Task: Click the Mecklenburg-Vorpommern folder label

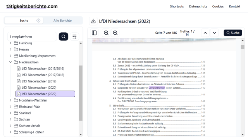Action: pos(37,56)
